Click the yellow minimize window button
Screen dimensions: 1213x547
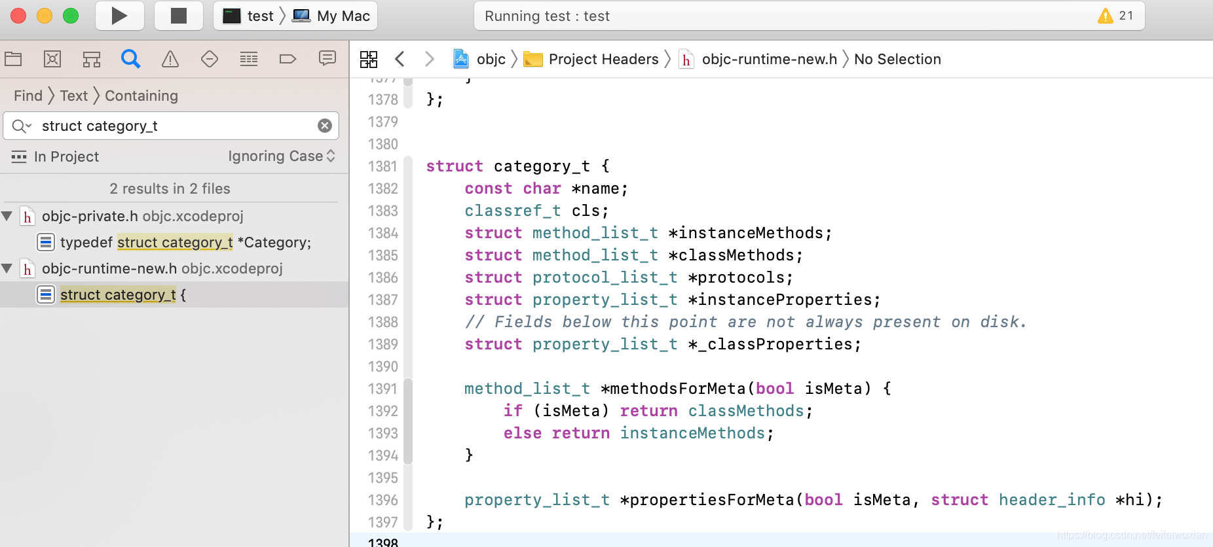click(45, 16)
